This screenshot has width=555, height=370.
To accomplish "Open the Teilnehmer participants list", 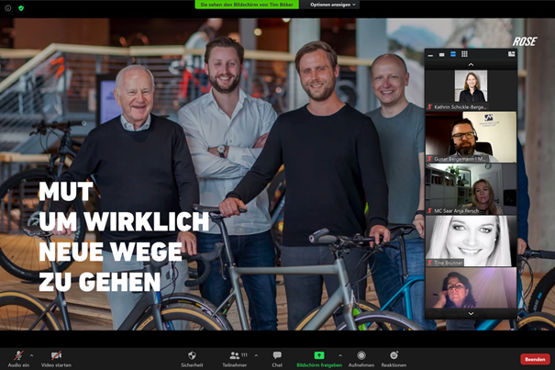I will click(x=236, y=356).
